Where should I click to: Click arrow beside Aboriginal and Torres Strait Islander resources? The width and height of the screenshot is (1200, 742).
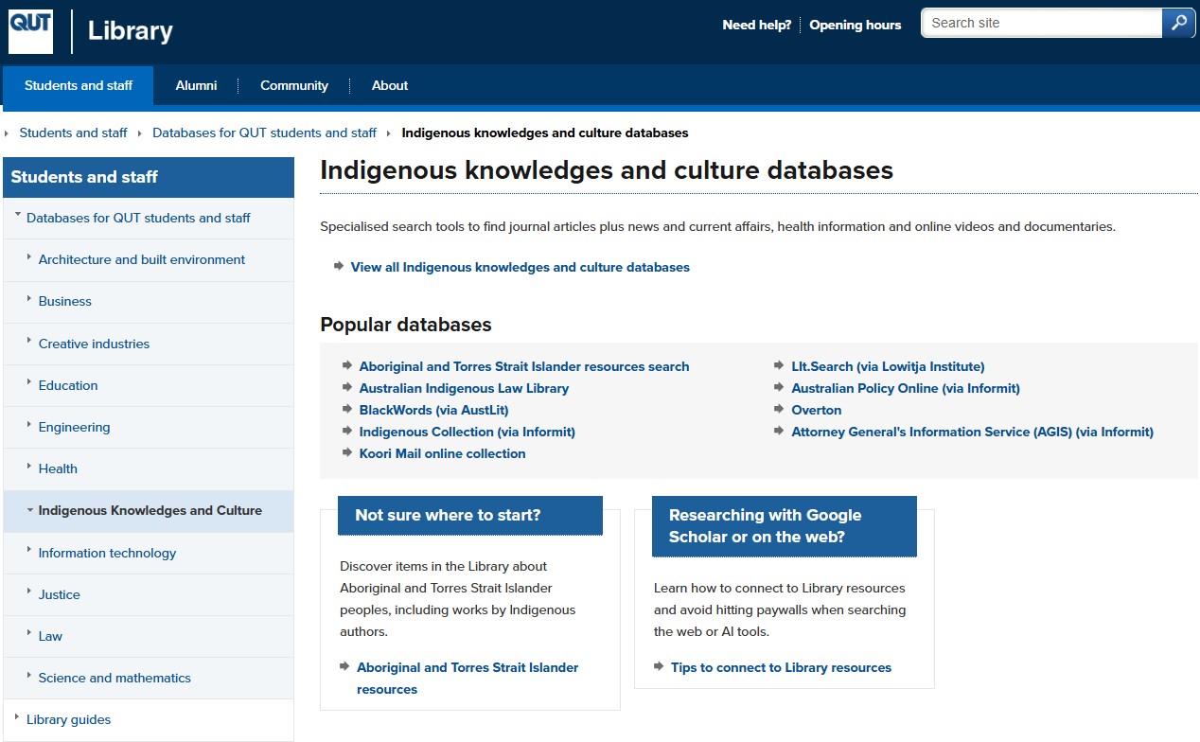click(x=345, y=666)
